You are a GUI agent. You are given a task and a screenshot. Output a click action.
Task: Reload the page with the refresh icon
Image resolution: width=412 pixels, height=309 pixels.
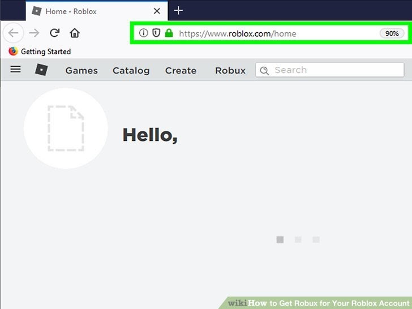(x=55, y=33)
